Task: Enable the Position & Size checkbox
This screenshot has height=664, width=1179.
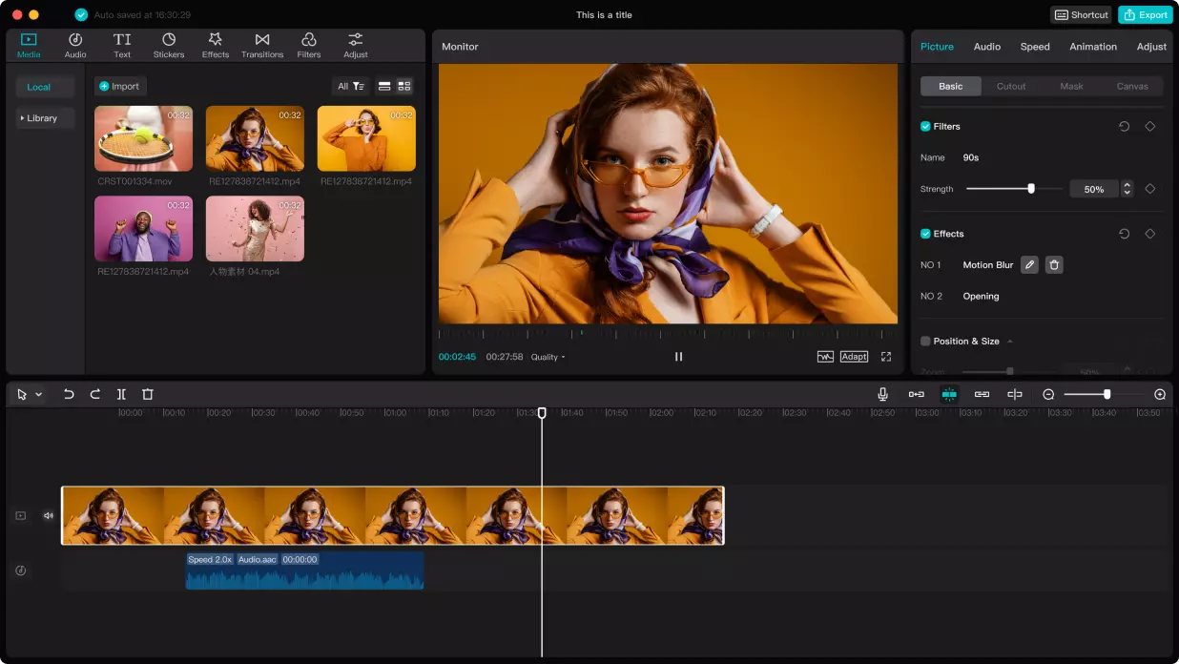Action: click(925, 341)
